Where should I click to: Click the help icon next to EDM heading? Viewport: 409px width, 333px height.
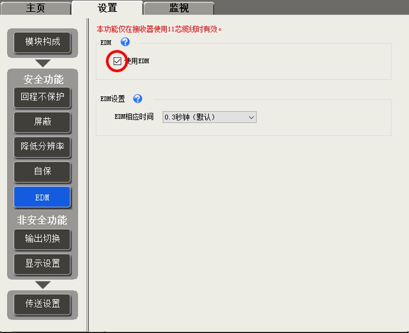pyautogui.click(x=125, y=42)
